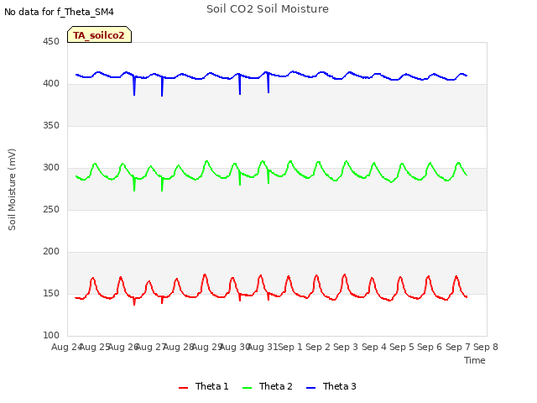This screenshot has width=537, height=403.
Task: Toggle Theta 3 series in legend
Action: [x=331, y=386]
